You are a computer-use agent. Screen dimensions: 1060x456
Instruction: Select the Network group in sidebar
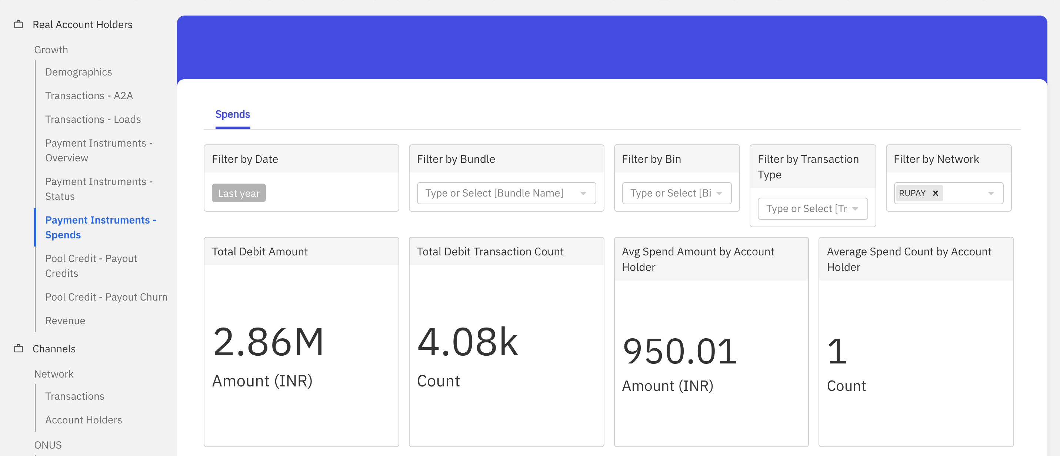pyautogui.click(x=54, y=374)
